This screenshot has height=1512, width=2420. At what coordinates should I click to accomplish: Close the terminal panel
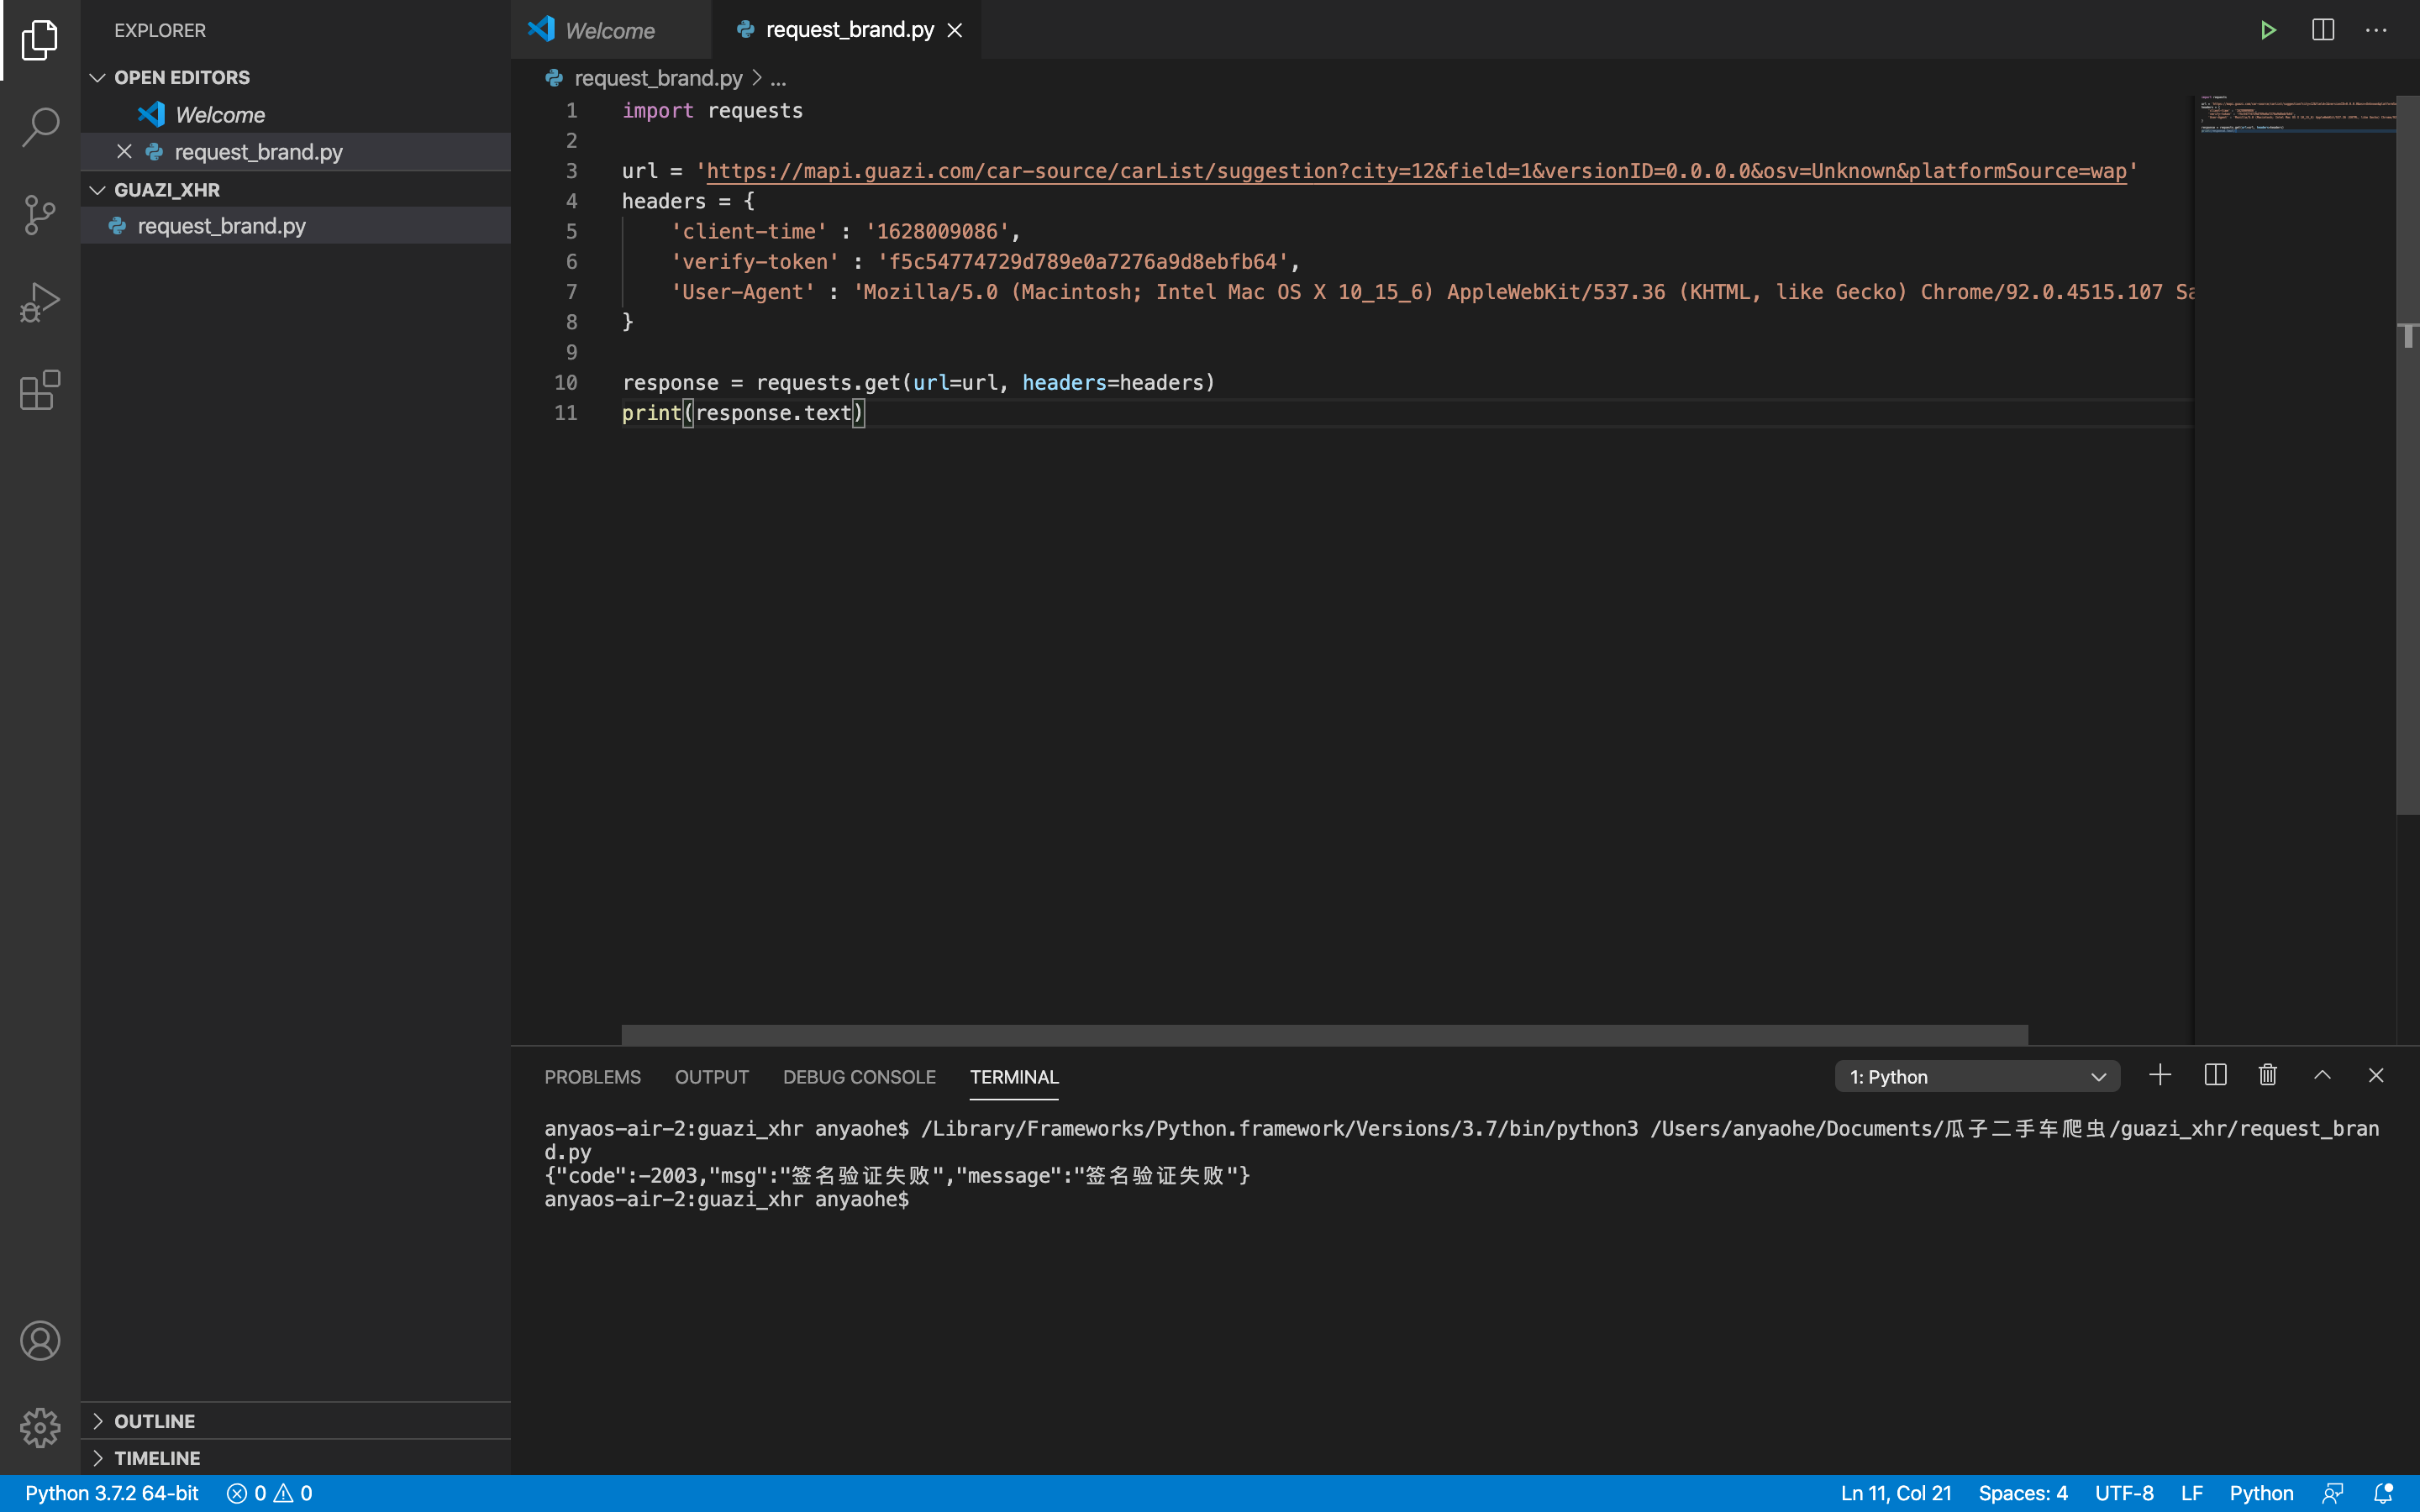click(x=2376, y=1075)
